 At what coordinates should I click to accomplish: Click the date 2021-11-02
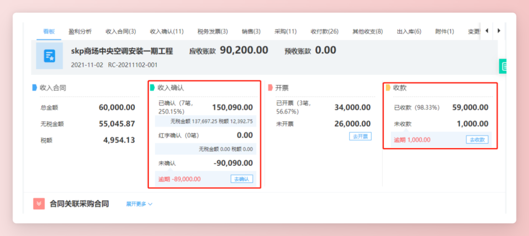point(87,65)
